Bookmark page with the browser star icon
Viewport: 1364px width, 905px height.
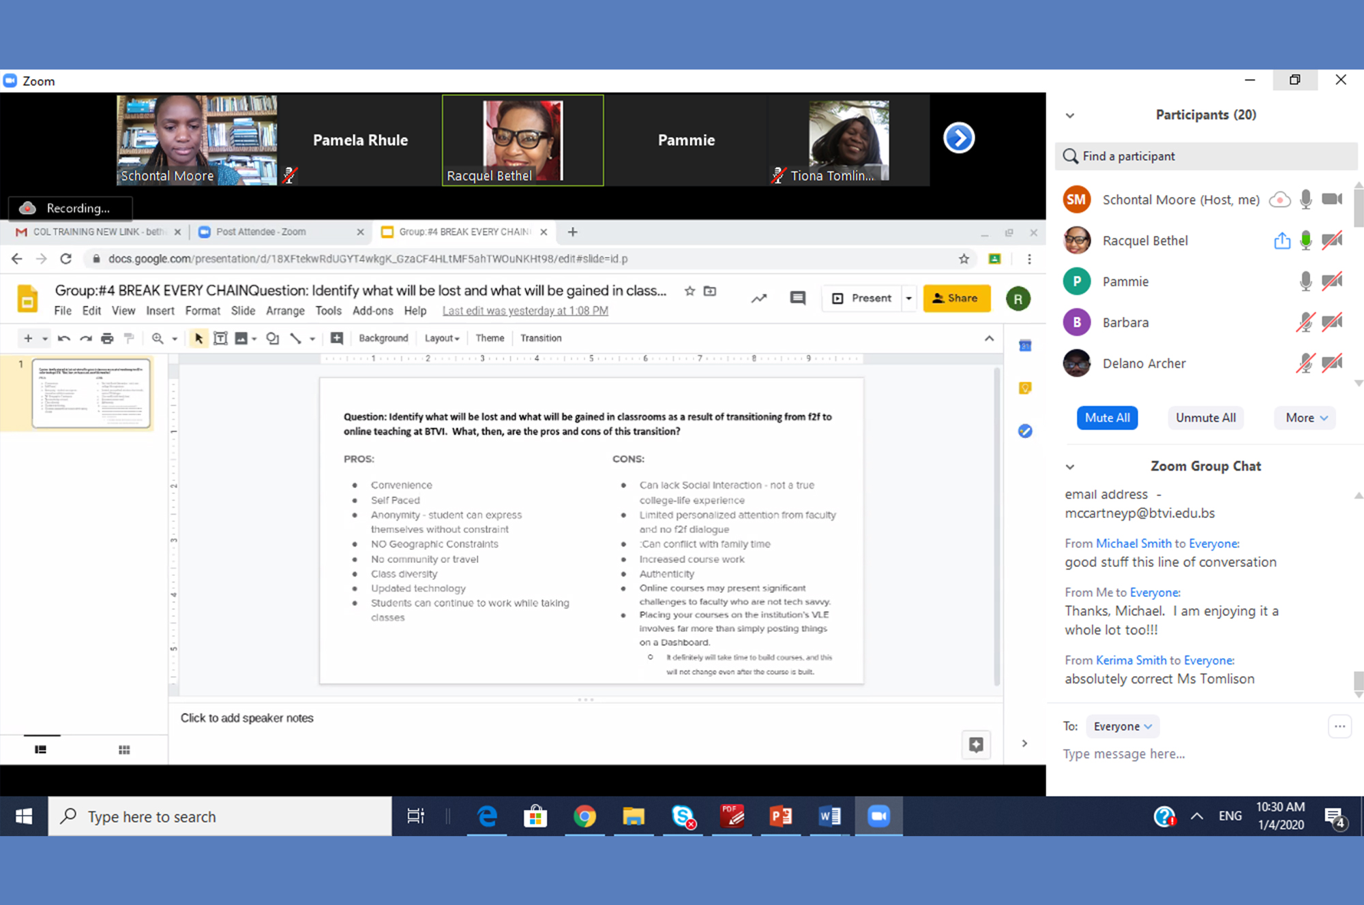point(964,259)
